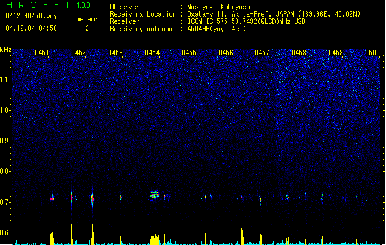Click the meteor count value 21
The width and height of the screenshot is (386, 245).
89,28
